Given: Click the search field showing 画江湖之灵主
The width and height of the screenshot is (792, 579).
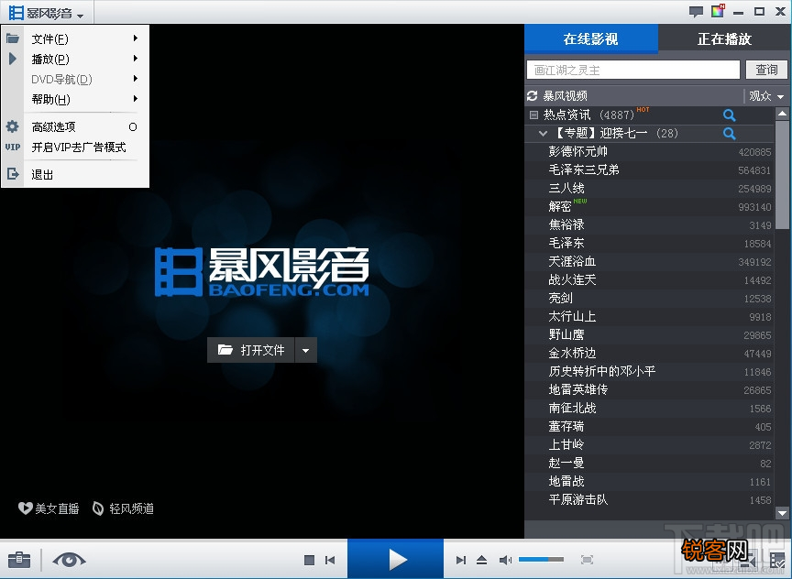Looking at the screenshot, I should (632, 71).
